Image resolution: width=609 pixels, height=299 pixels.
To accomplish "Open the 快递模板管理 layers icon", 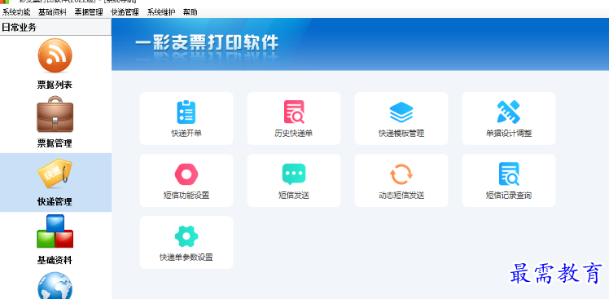I will [401, 112].
